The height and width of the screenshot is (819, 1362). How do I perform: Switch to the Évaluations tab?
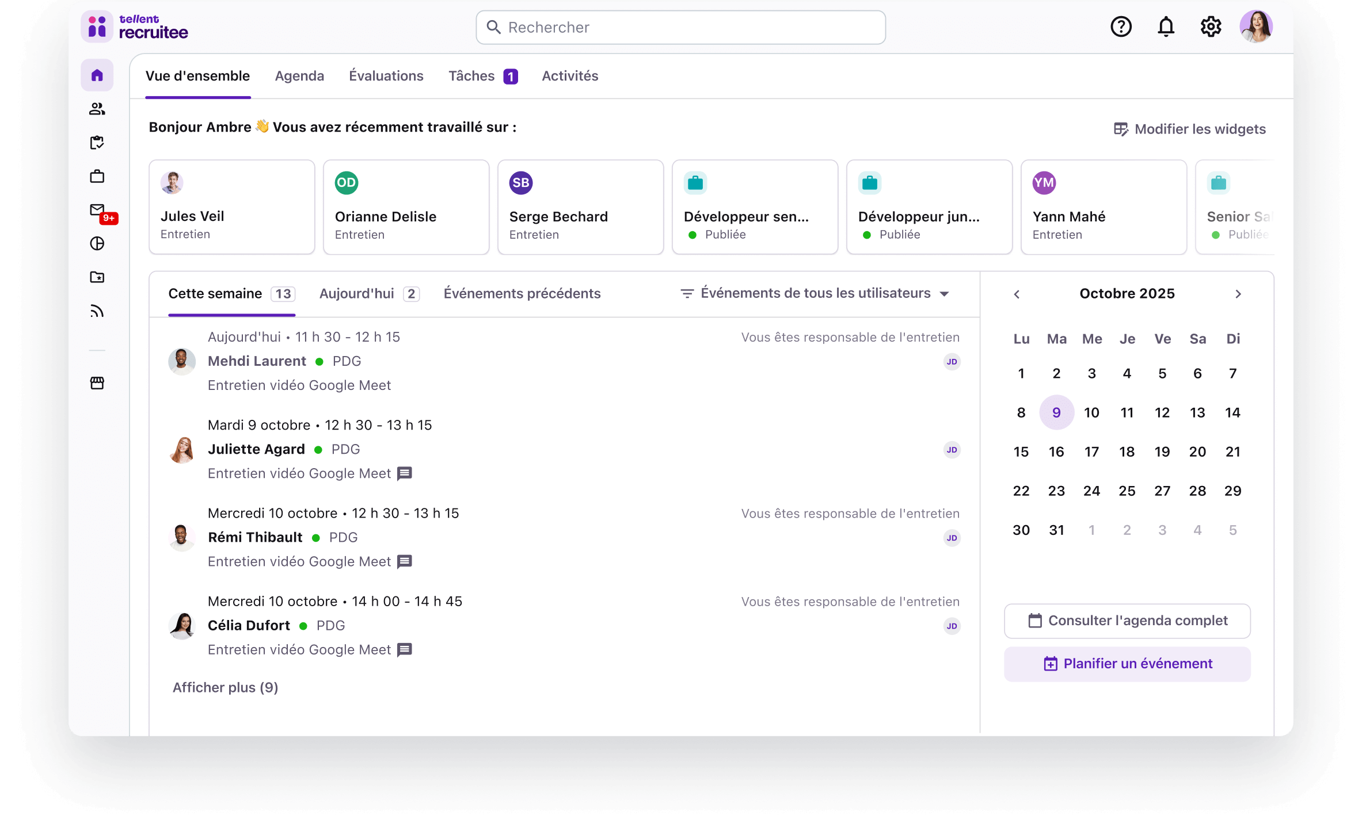point(386,76)
